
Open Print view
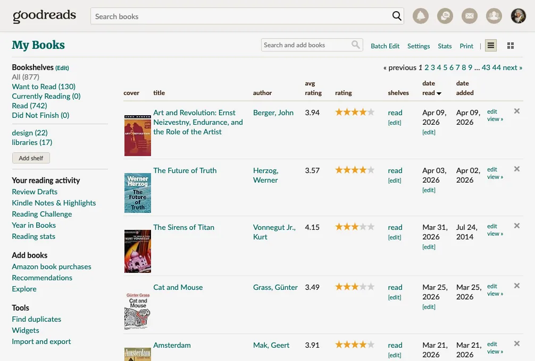(466, 46)
